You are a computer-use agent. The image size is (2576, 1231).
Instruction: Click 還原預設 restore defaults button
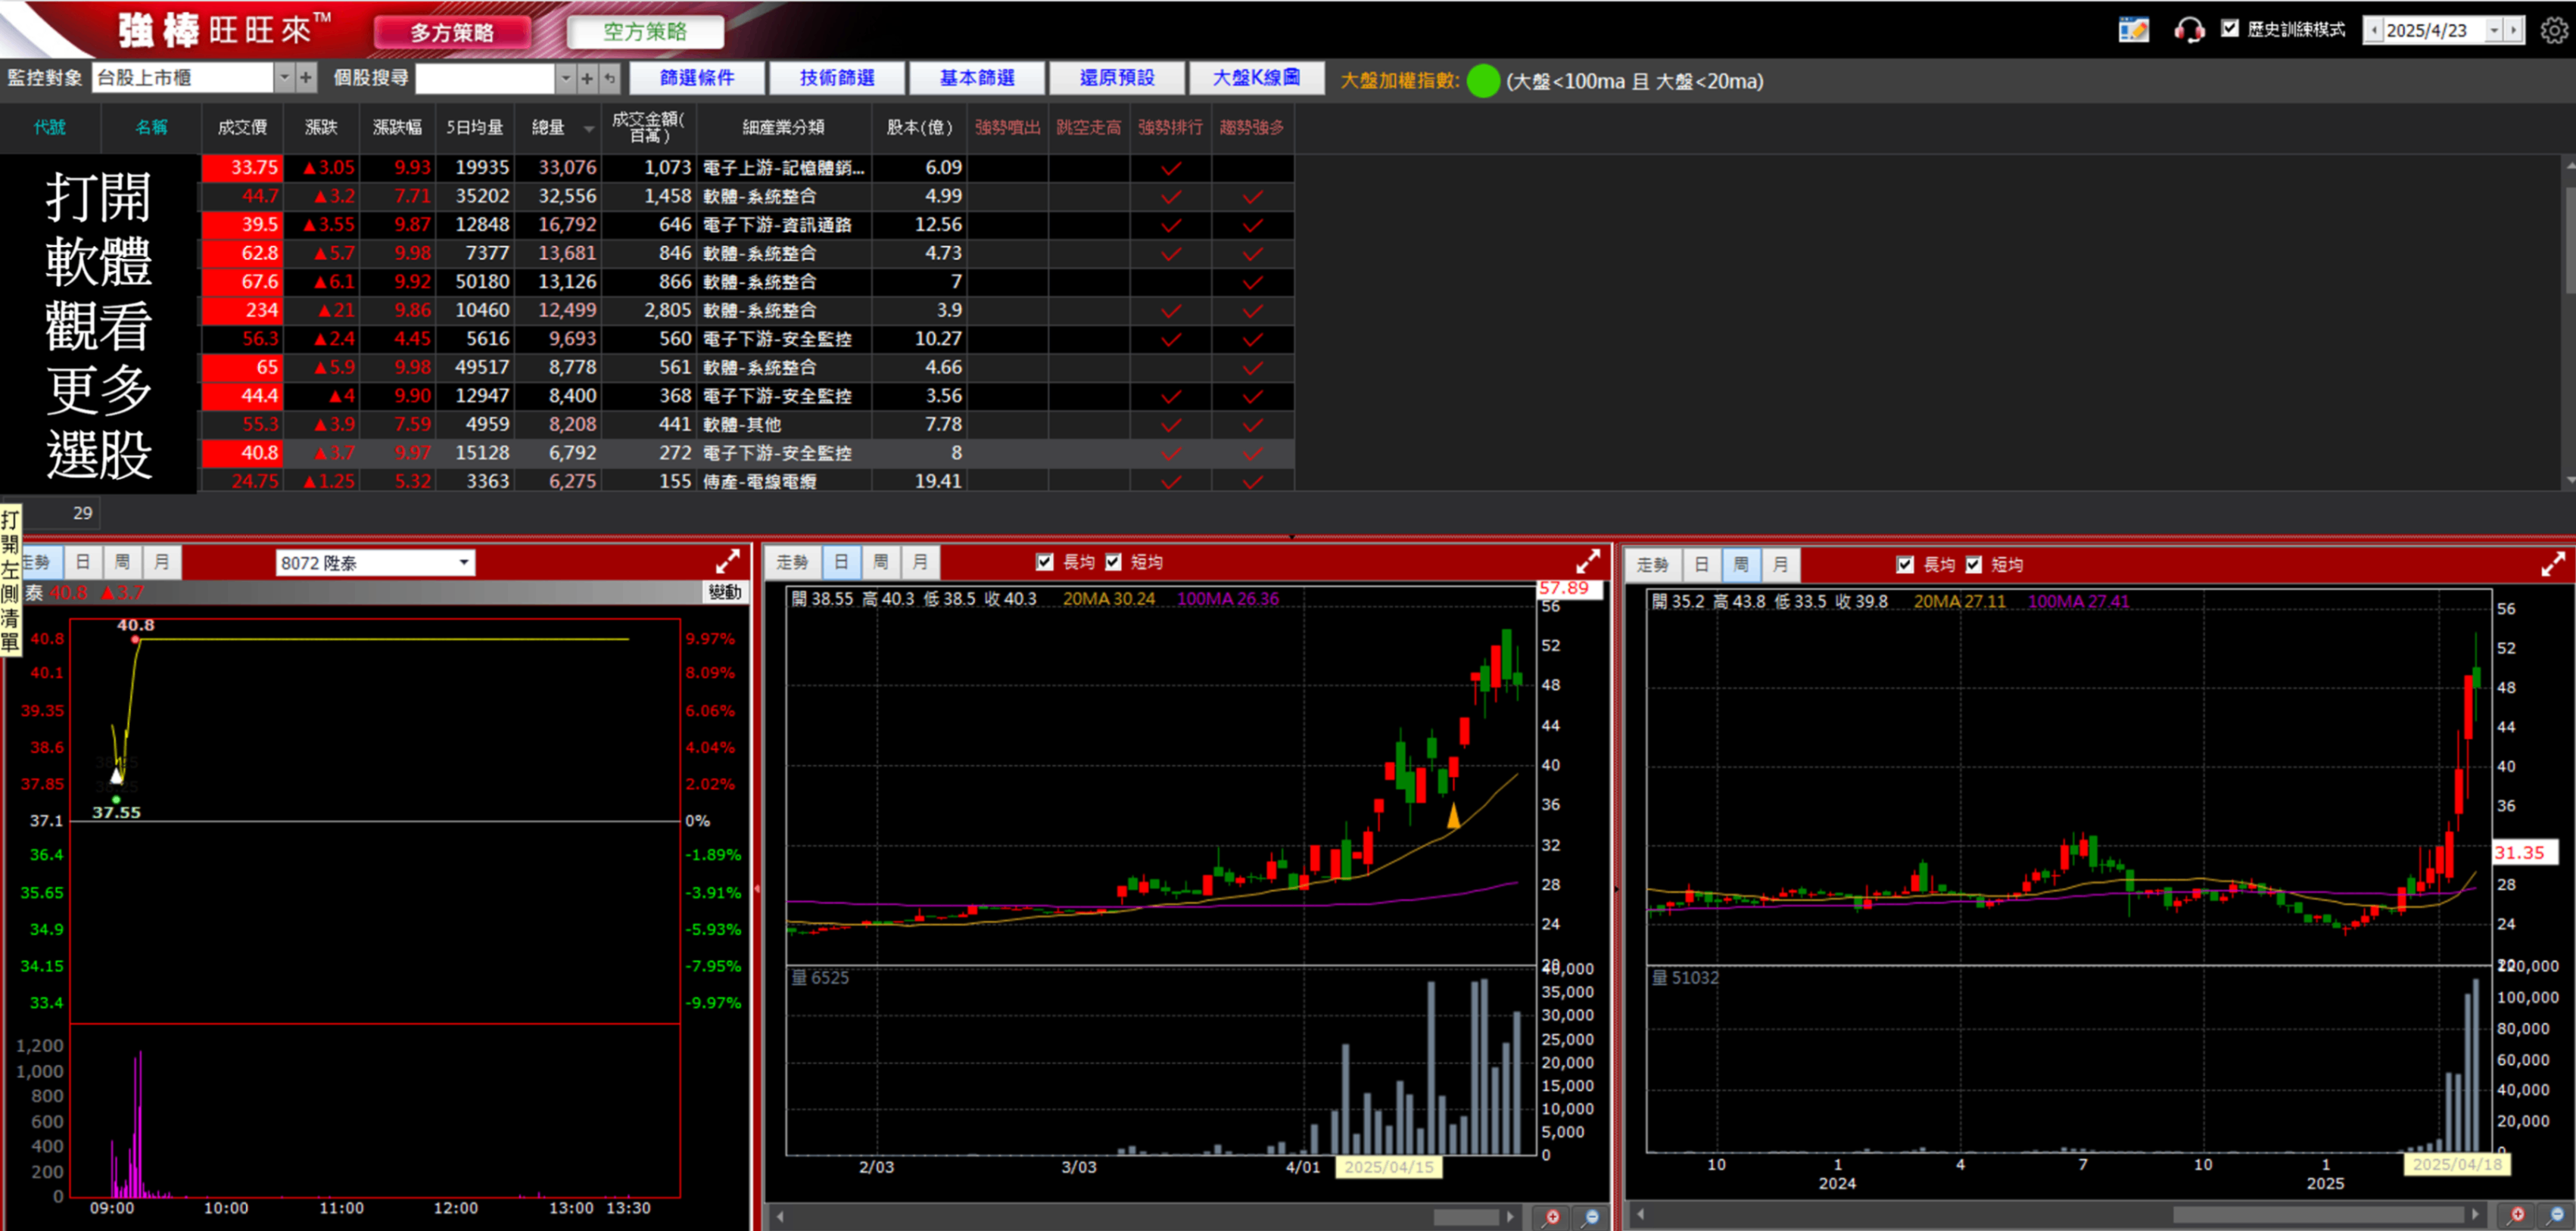click(x=1117, y=77)
